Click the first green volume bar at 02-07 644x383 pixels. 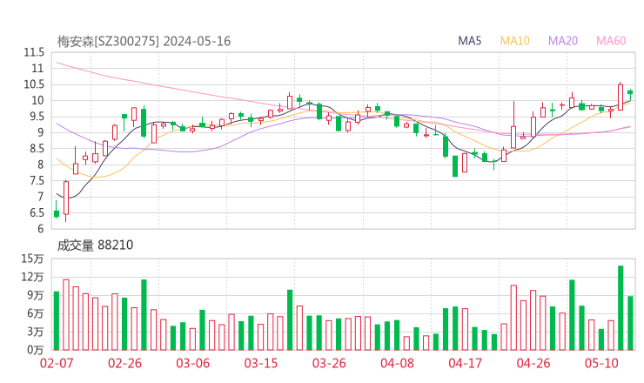[x=57, y=321]
